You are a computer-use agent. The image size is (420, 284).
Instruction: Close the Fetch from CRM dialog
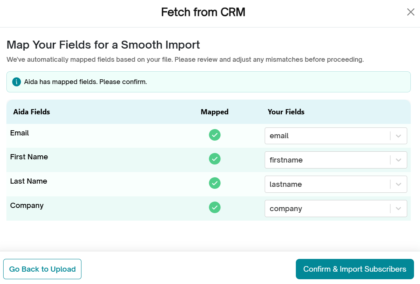click(410, 12)
